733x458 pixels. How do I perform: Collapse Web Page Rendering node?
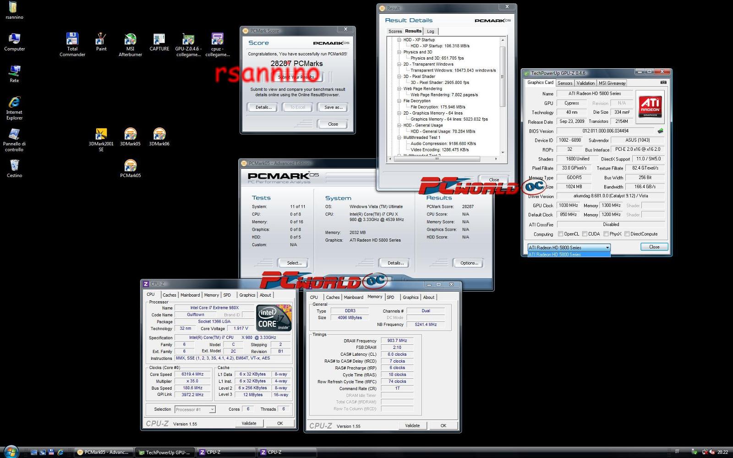399,88
